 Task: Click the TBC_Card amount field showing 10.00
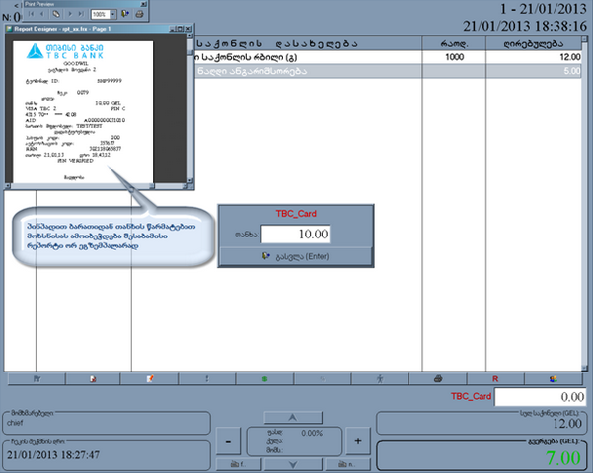tap(296, 234)
